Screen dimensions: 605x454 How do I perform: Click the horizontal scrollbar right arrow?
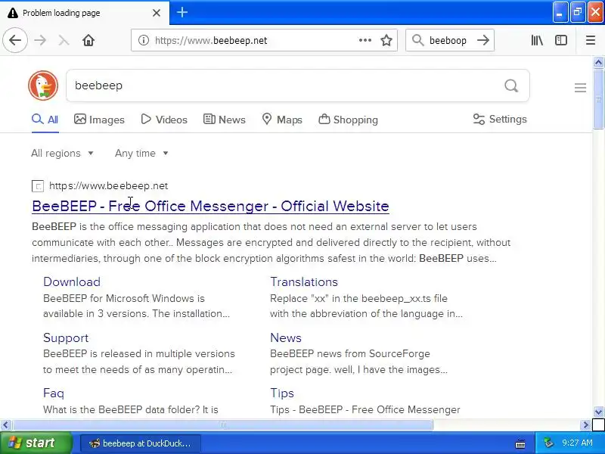click(x=586, y=425)
